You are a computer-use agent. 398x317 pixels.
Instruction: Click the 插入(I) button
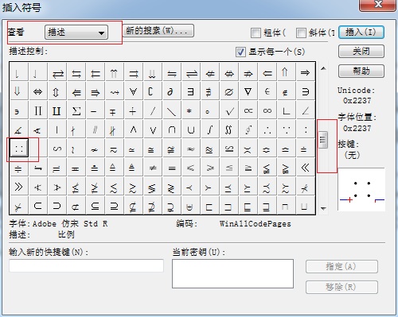[x=361, y=33]
